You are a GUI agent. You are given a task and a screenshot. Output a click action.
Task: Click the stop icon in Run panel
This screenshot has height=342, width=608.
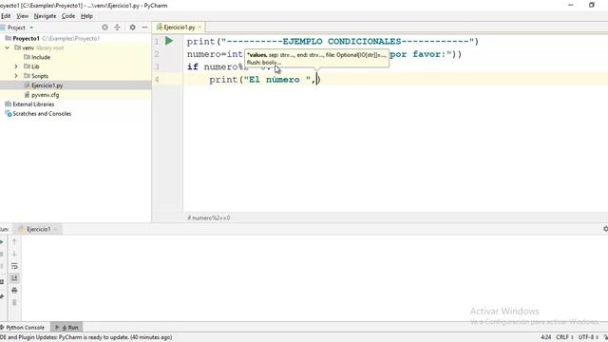2,254
